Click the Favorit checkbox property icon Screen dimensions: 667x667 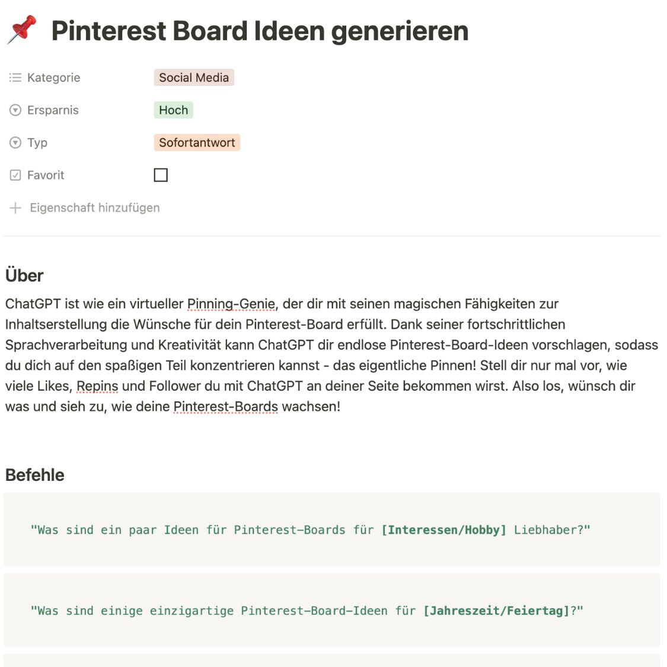click(15, 175)
